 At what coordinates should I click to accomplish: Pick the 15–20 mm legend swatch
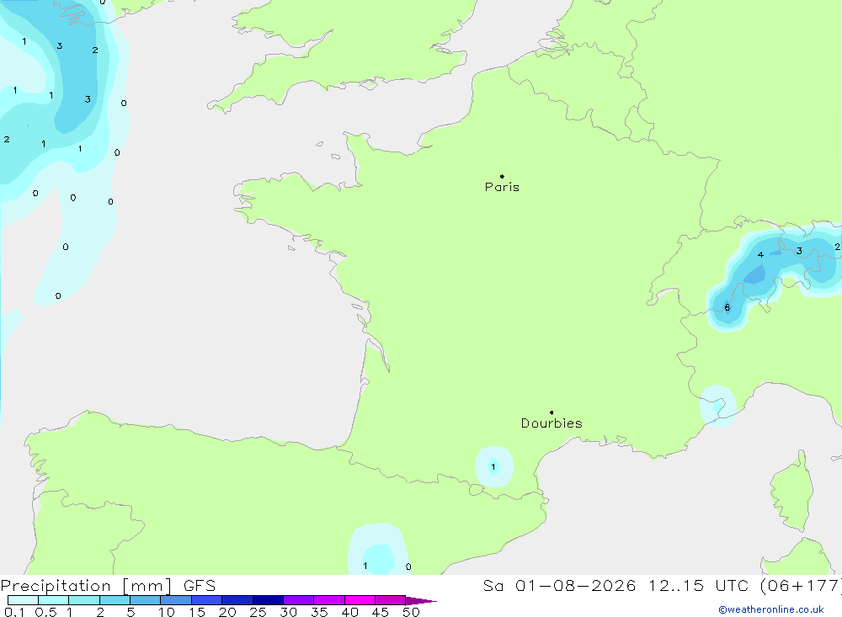pos(207,600)
